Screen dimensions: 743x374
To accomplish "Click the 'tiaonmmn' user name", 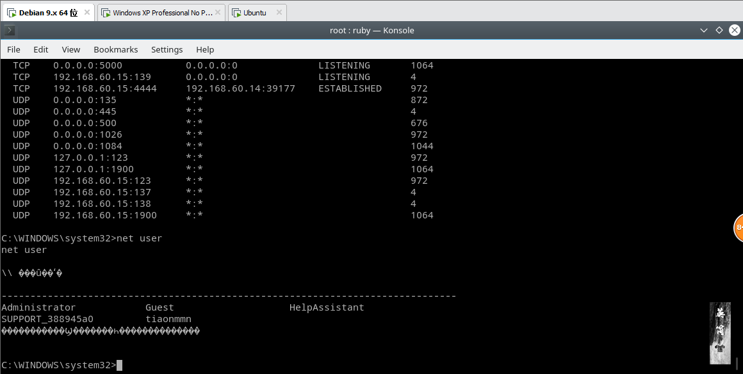I will (x=168, y=319).
